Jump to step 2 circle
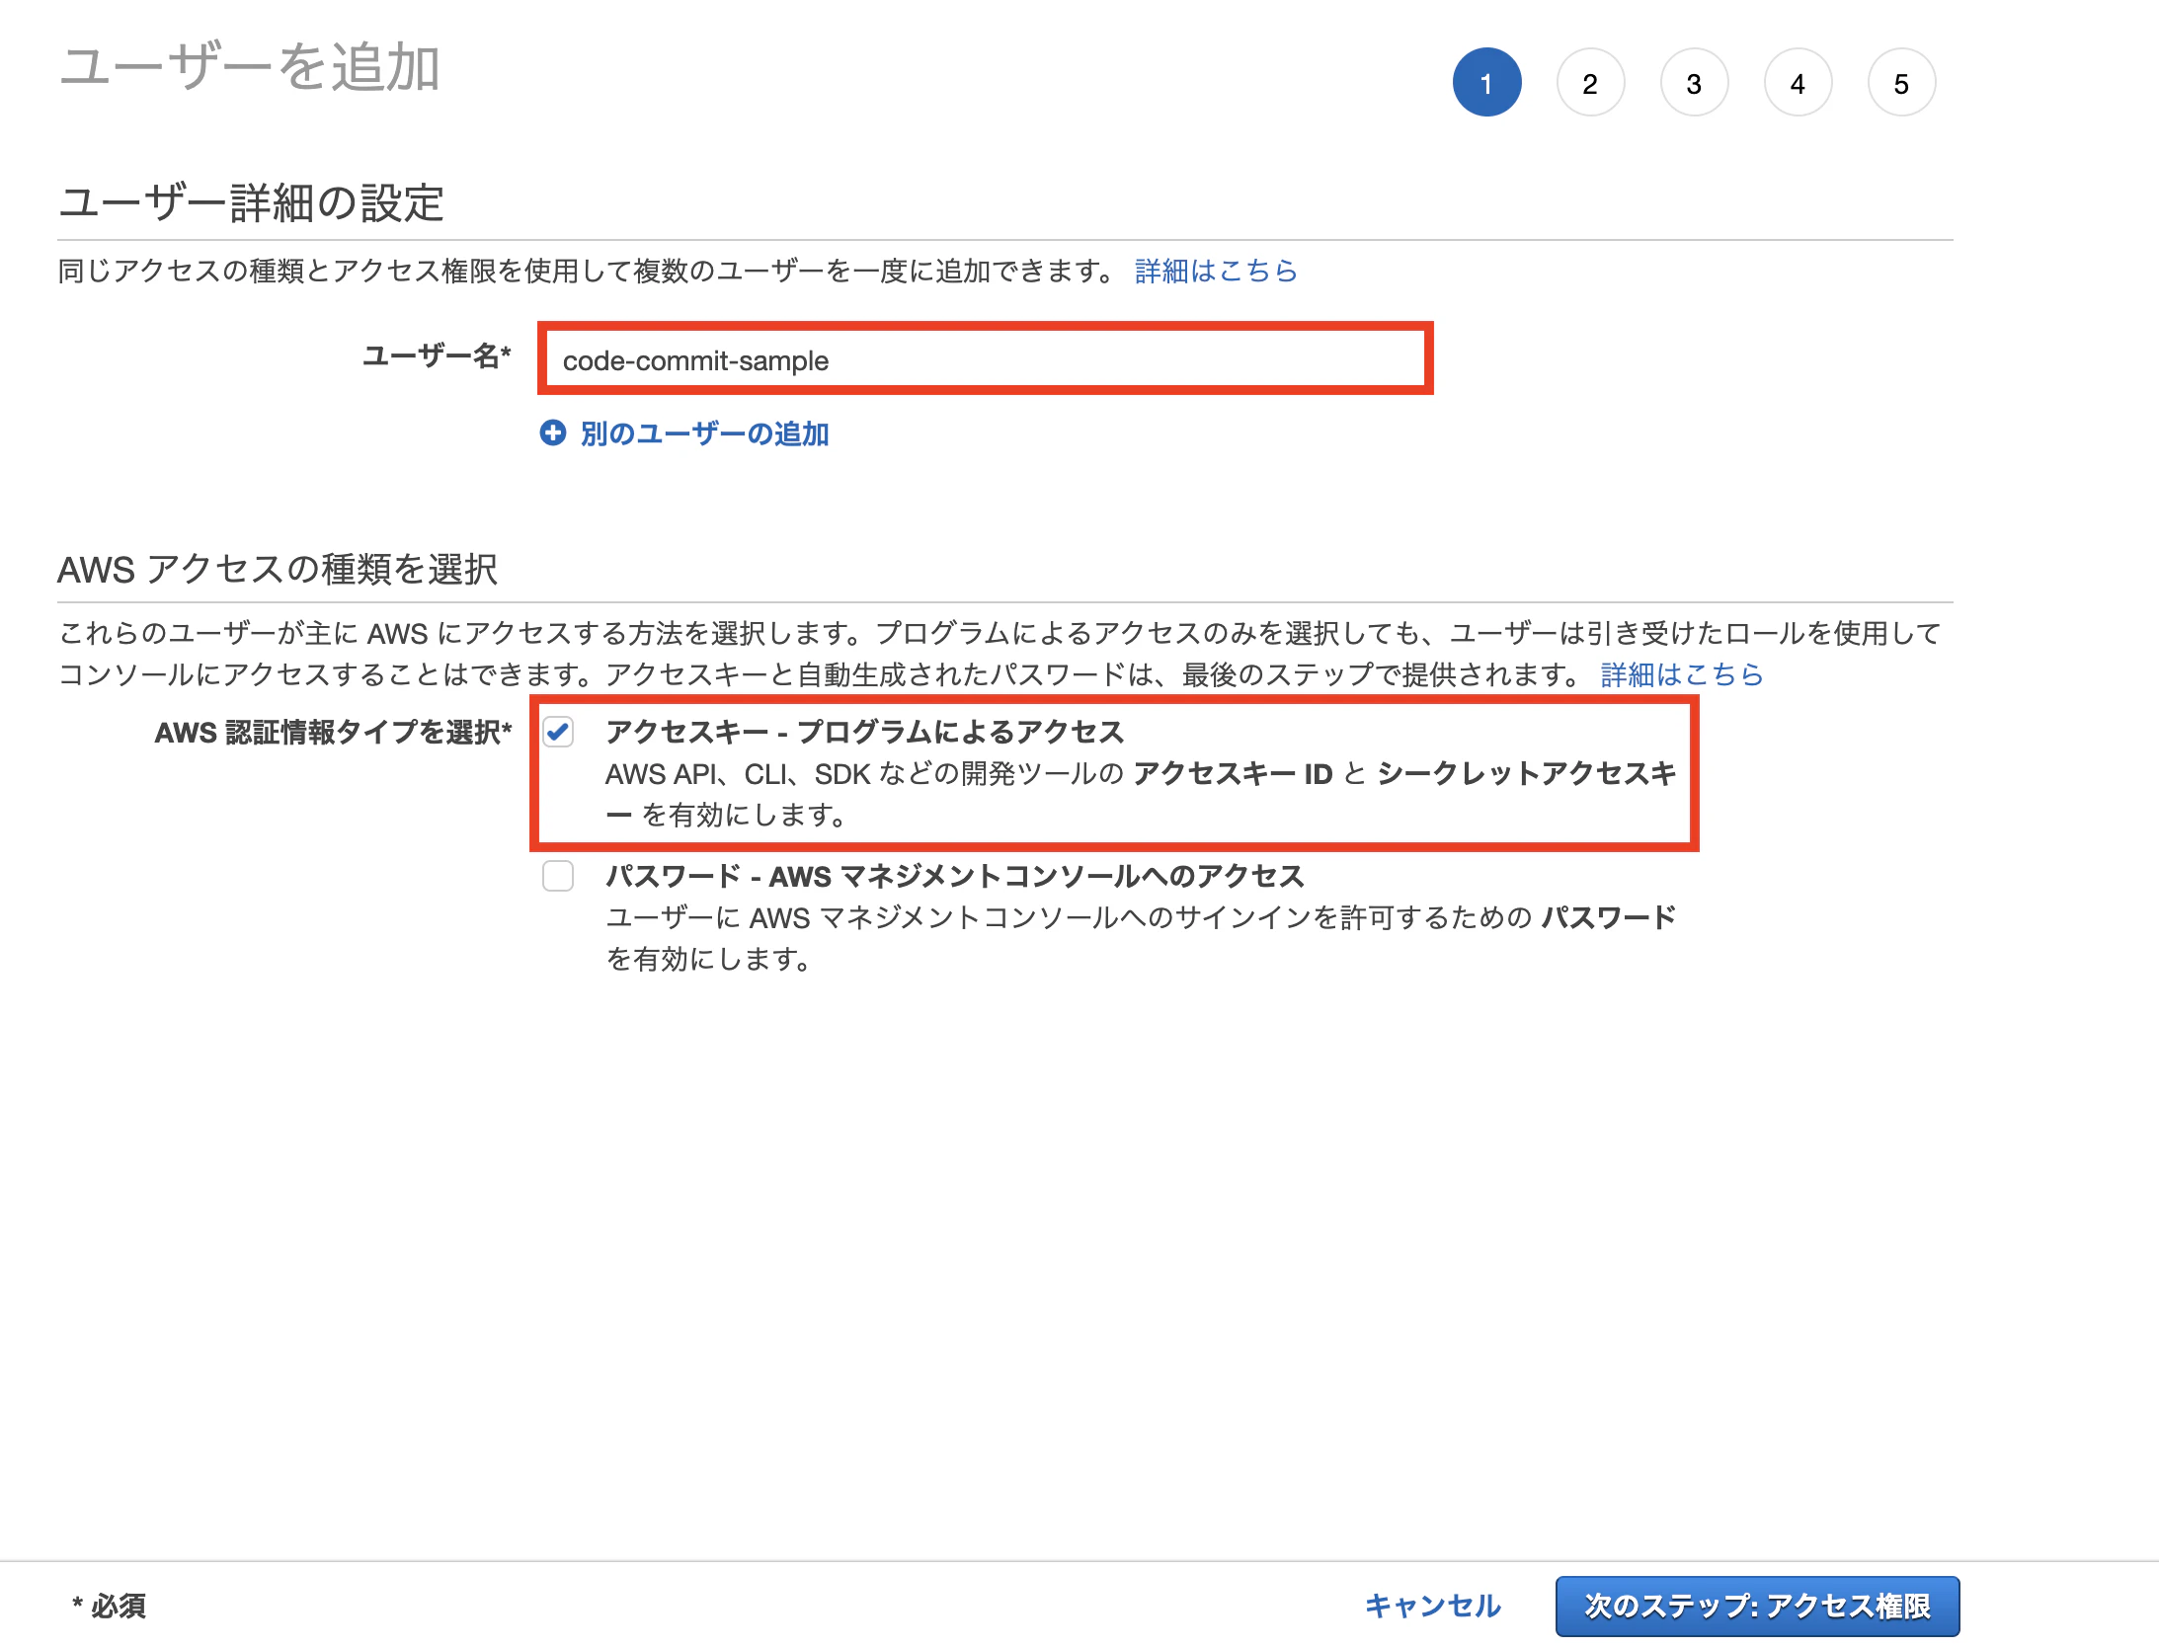Image resolution: width=2159 pixels, height=1649 pixels. [1590, 83]
